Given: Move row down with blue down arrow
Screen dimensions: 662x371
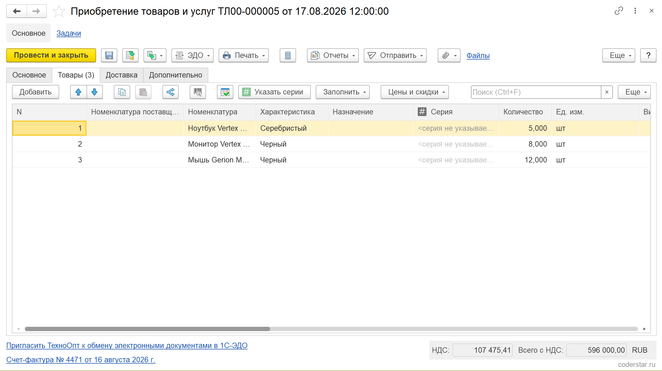Looking at the screenshot, I should point(94,92).
